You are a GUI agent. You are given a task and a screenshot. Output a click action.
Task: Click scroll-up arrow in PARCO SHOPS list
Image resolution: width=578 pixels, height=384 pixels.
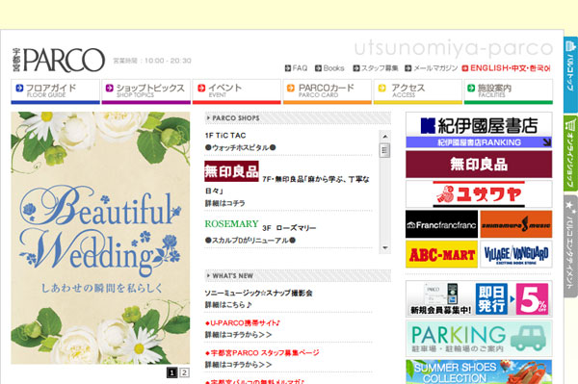(x=384, y=137)
